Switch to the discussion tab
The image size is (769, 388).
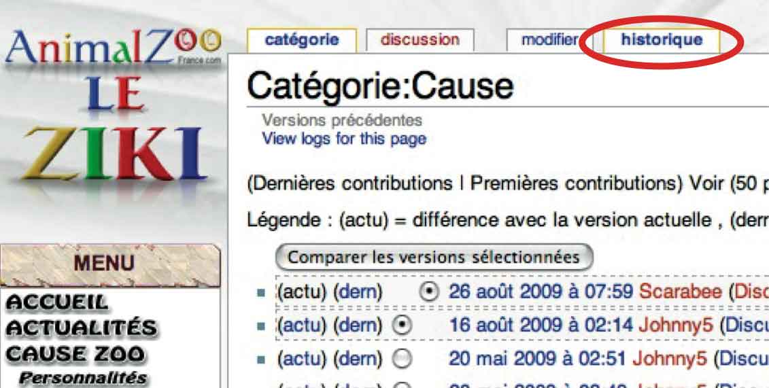coord(420,40)
